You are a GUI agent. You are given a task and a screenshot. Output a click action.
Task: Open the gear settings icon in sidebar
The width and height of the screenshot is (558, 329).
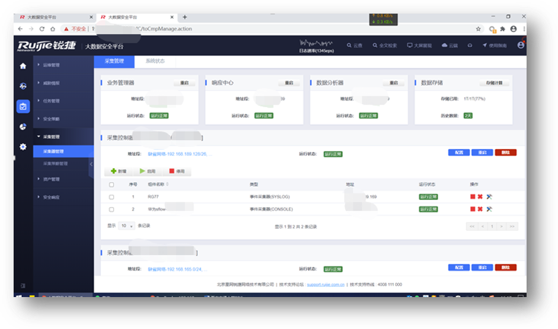23,147
